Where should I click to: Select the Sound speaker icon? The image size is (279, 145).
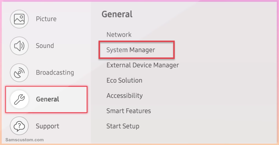pyautogui.click(x=19, y=46)
